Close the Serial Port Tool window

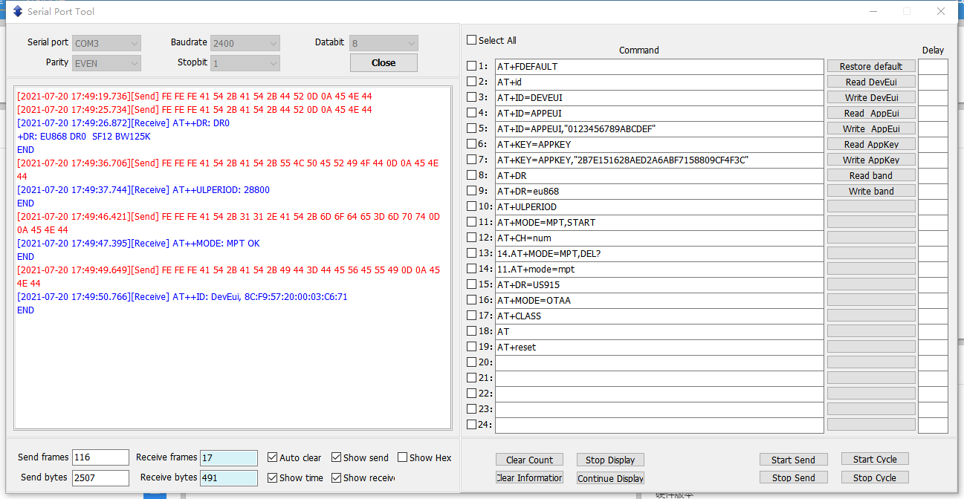[x=941, y=11]
